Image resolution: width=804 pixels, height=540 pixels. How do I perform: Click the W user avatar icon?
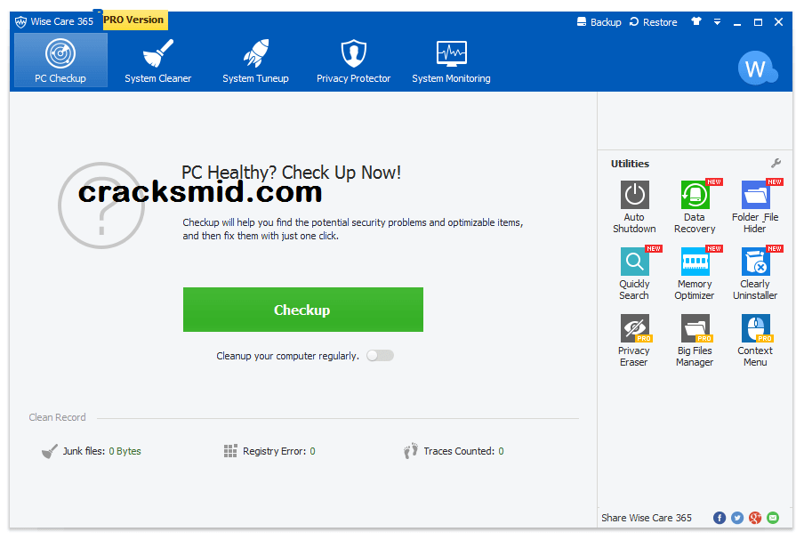tap(757, 68)
